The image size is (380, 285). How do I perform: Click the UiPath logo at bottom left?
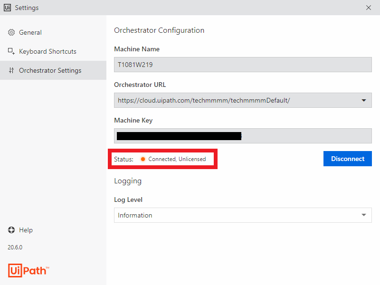(28, 270)
